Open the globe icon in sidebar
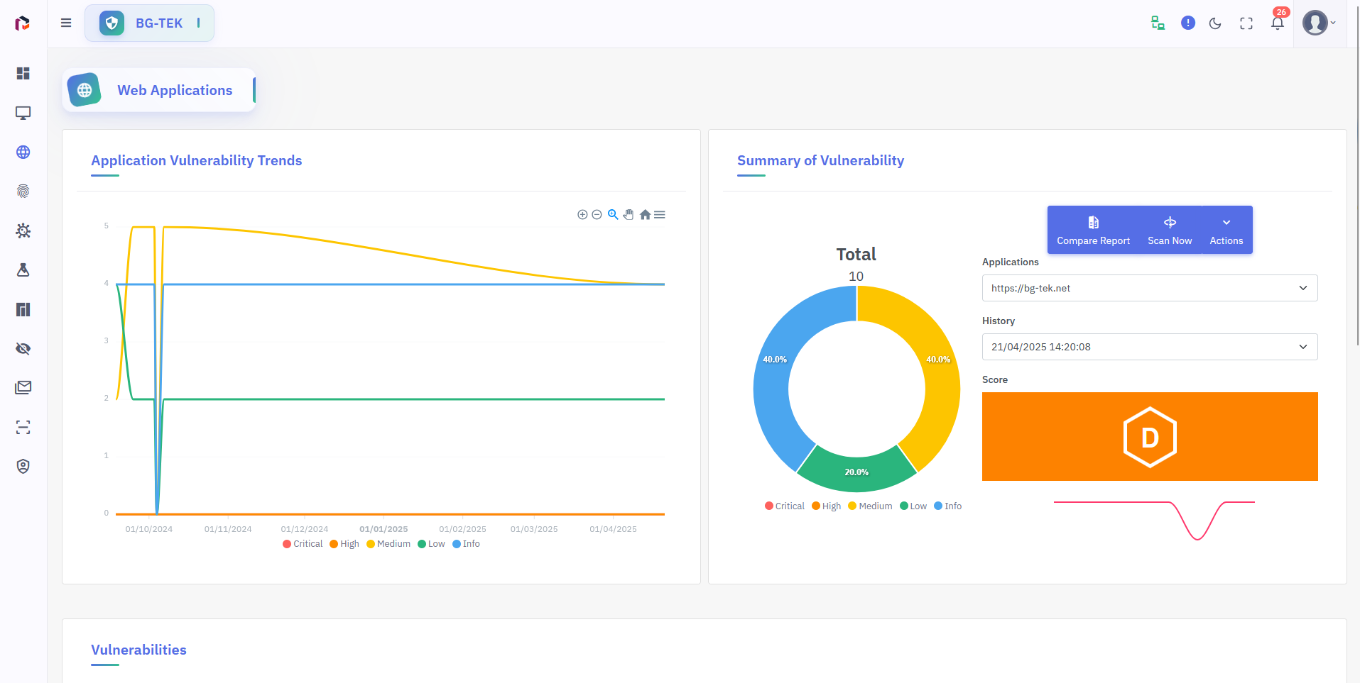Image resolution: width=1360 pixels, height=683 pixels. coord(23,152)
